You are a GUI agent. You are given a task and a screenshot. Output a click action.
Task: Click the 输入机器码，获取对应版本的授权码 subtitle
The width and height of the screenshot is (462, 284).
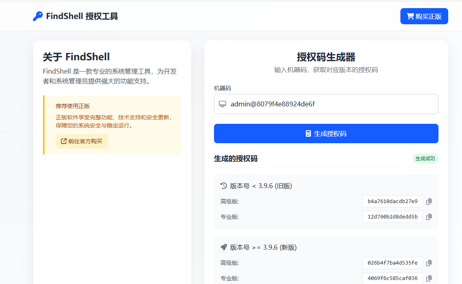[326, 70]
